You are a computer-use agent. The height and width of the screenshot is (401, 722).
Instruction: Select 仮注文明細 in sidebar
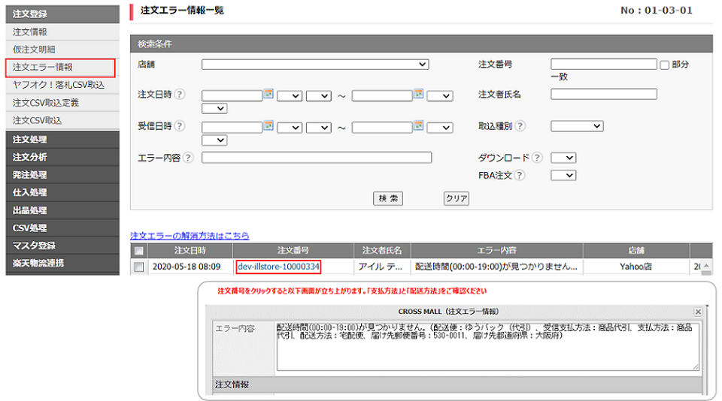62,50
